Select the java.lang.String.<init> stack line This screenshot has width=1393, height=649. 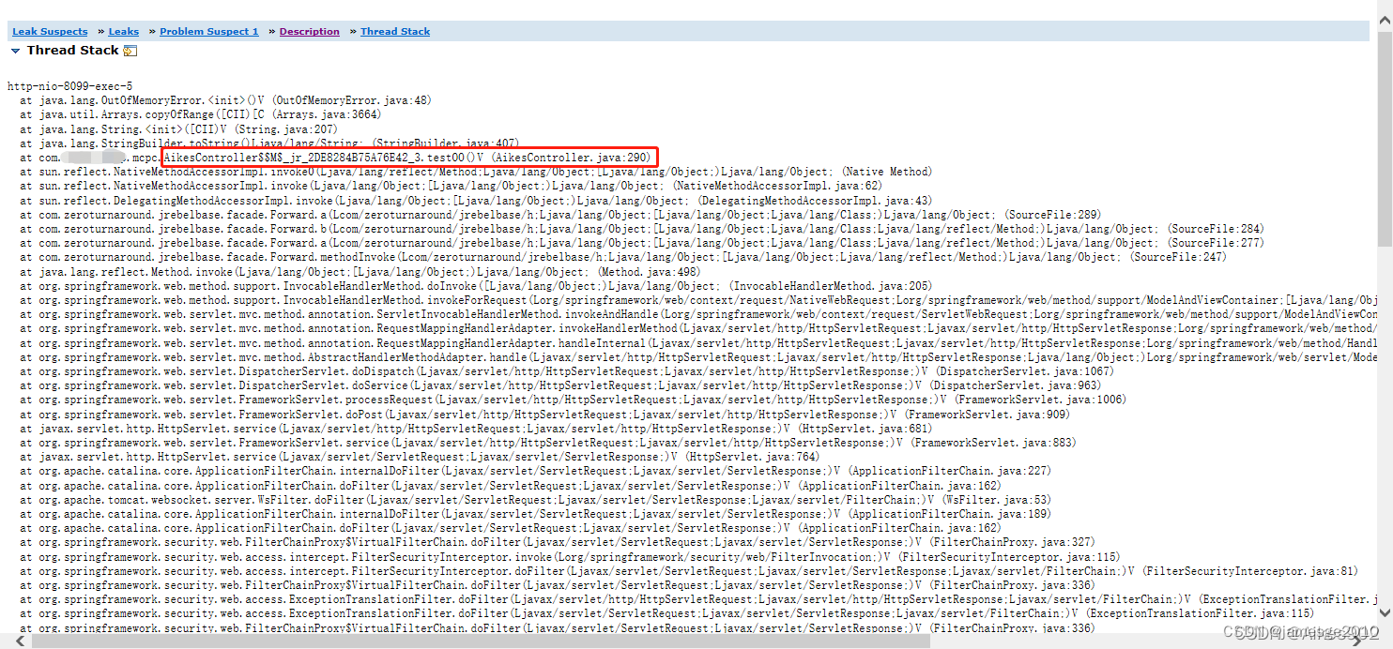pyautogui.click(x=178, y=128)
